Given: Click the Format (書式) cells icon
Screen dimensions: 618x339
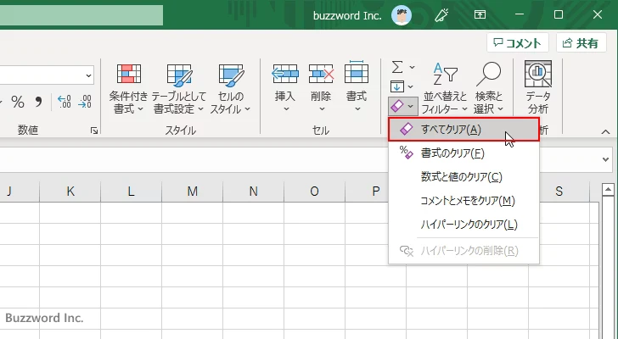Looking at the screenshot, I should 357,76.
